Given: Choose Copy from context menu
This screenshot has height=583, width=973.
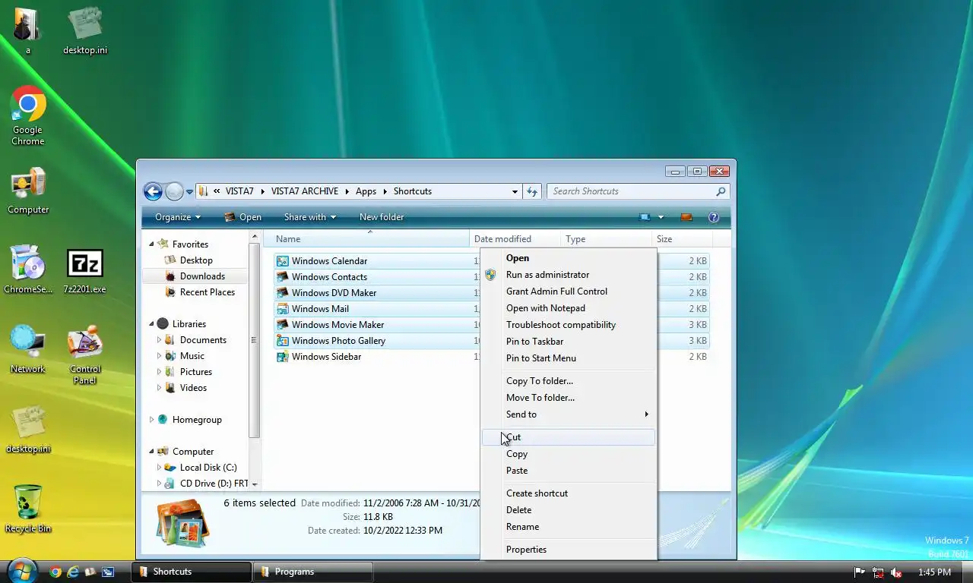Looking at the screenshot, I should [x=569, y=454].
